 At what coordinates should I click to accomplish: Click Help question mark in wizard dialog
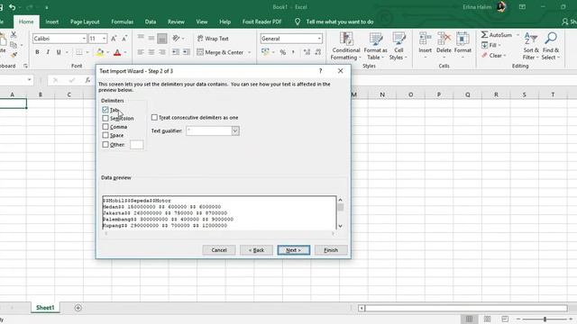tap(321, 71)
